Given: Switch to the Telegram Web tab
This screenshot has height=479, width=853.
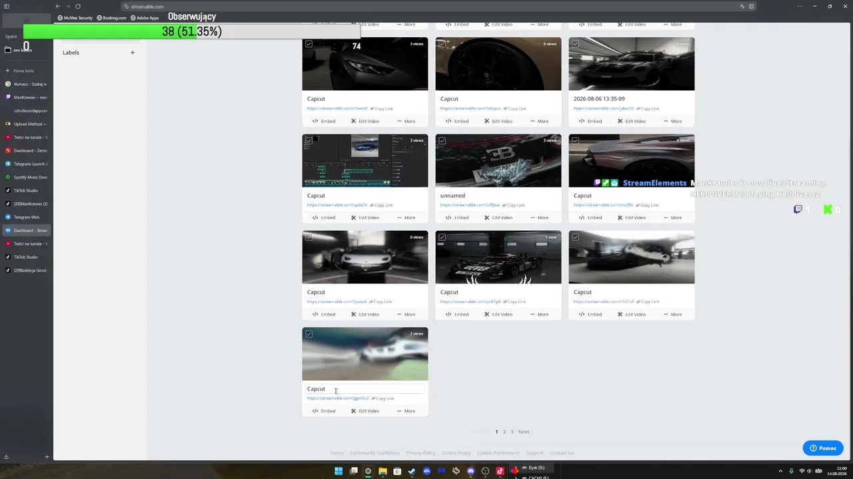Looking at the screenshot, I should click(26, 217).
